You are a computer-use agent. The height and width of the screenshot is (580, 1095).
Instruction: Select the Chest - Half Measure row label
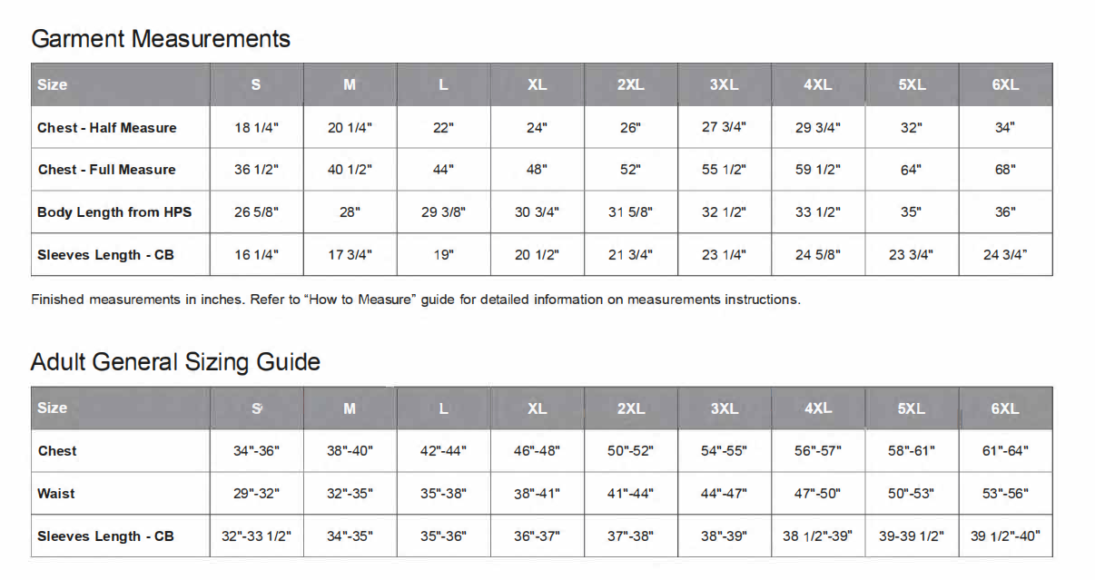click(x=107, y=128)
